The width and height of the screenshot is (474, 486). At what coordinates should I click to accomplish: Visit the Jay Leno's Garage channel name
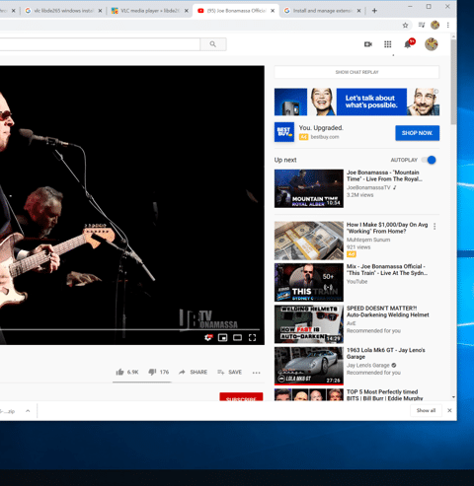(x=367, y=366)
